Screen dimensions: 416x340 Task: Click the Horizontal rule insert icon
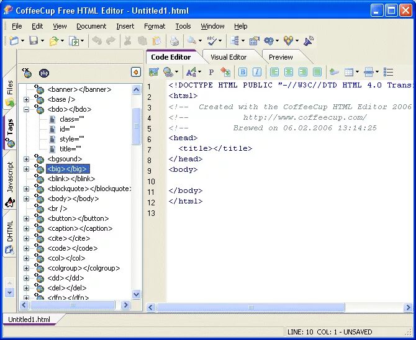click(369, 72)
